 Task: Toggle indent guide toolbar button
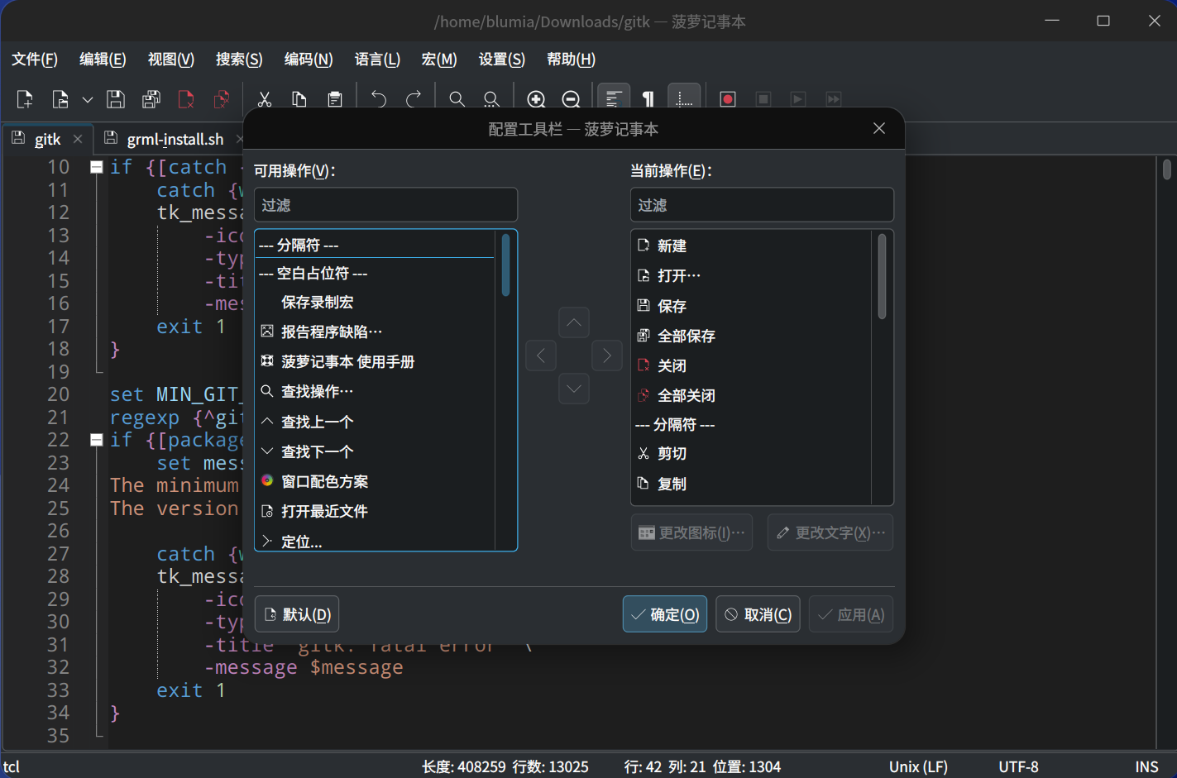(x=684, y=99)
